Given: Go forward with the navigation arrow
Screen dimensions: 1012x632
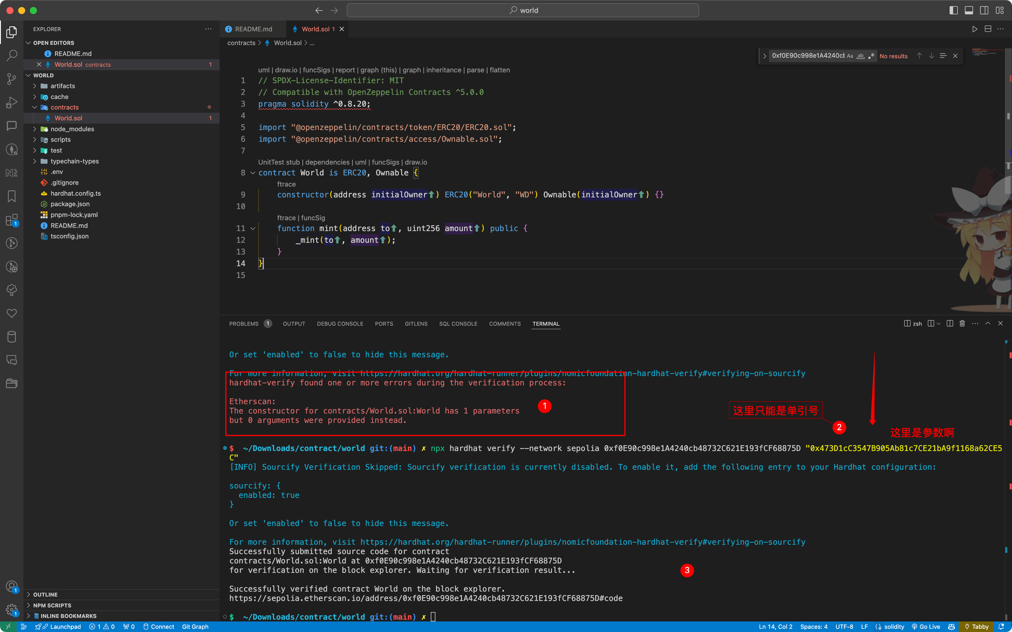Looking at the screenshot, I should pos(334,11).
